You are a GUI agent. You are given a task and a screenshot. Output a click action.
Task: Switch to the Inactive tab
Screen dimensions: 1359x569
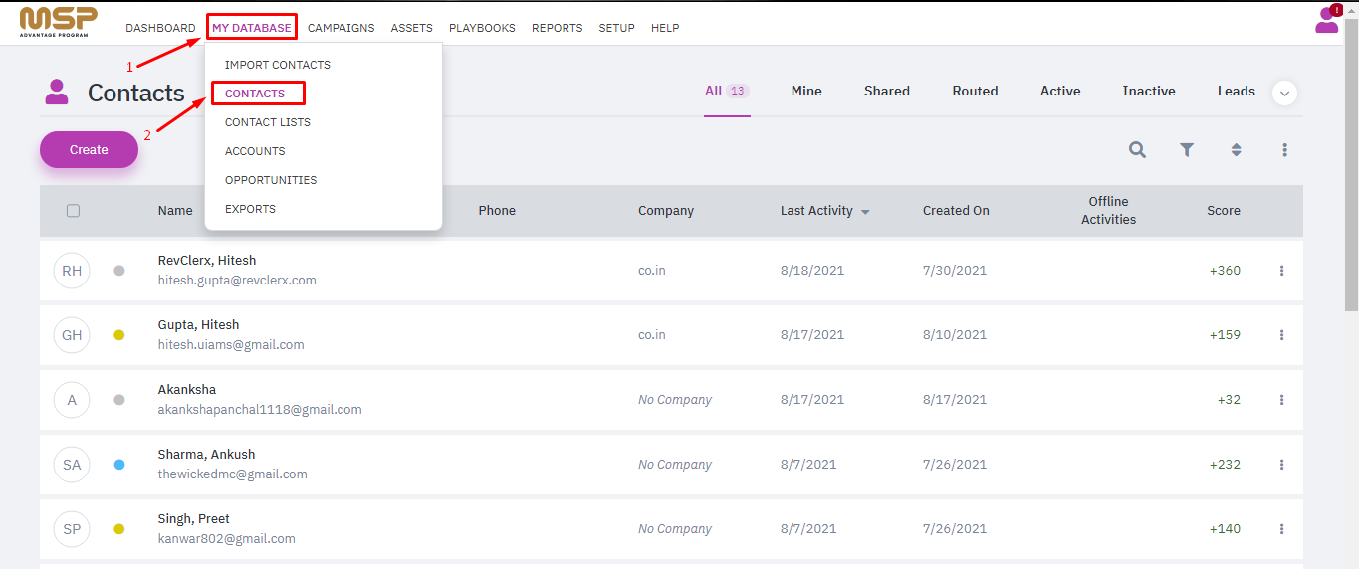(1149, 91)
